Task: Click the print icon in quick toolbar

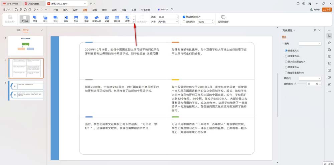Action: click(x=25, y=10)
